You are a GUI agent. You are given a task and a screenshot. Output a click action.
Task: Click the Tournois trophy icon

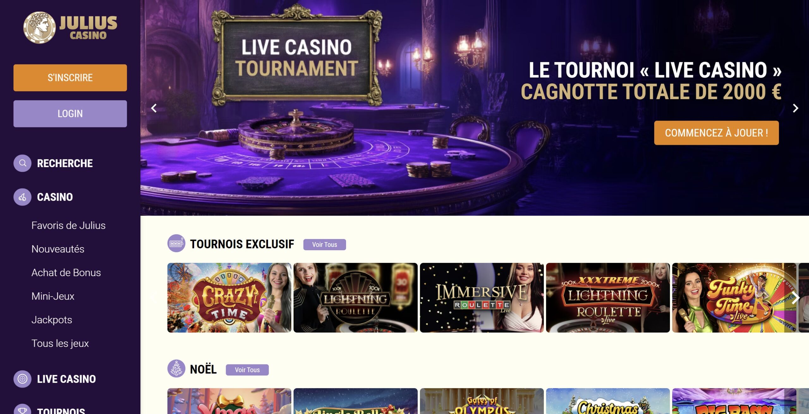[x=22, y=410]
